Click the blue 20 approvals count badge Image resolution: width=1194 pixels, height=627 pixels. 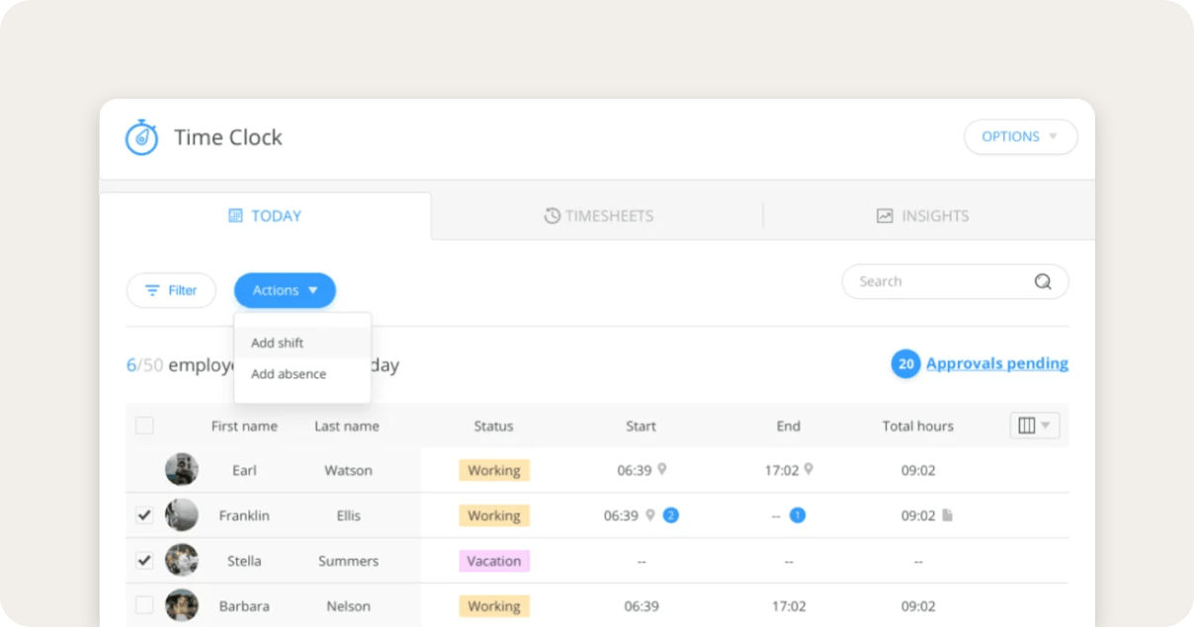(905, 364)
